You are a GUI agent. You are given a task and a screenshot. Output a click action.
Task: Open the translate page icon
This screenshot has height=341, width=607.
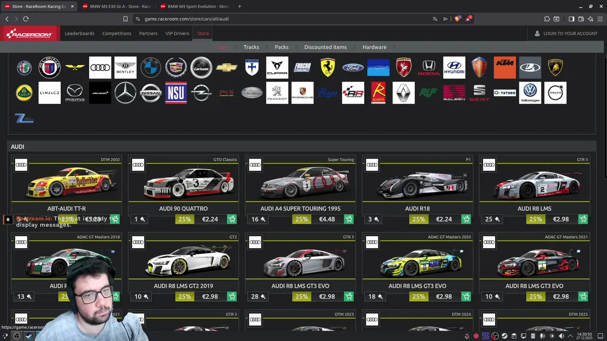[x=435, y=19]
